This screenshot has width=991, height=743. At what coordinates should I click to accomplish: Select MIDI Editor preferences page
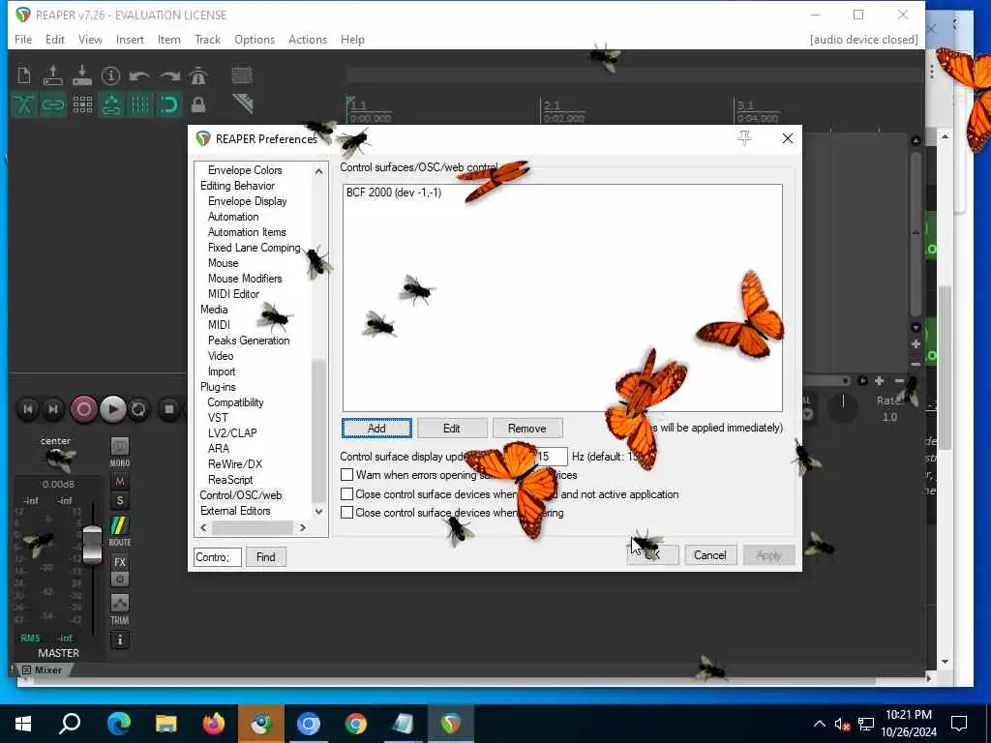click(x=233, y=294)
